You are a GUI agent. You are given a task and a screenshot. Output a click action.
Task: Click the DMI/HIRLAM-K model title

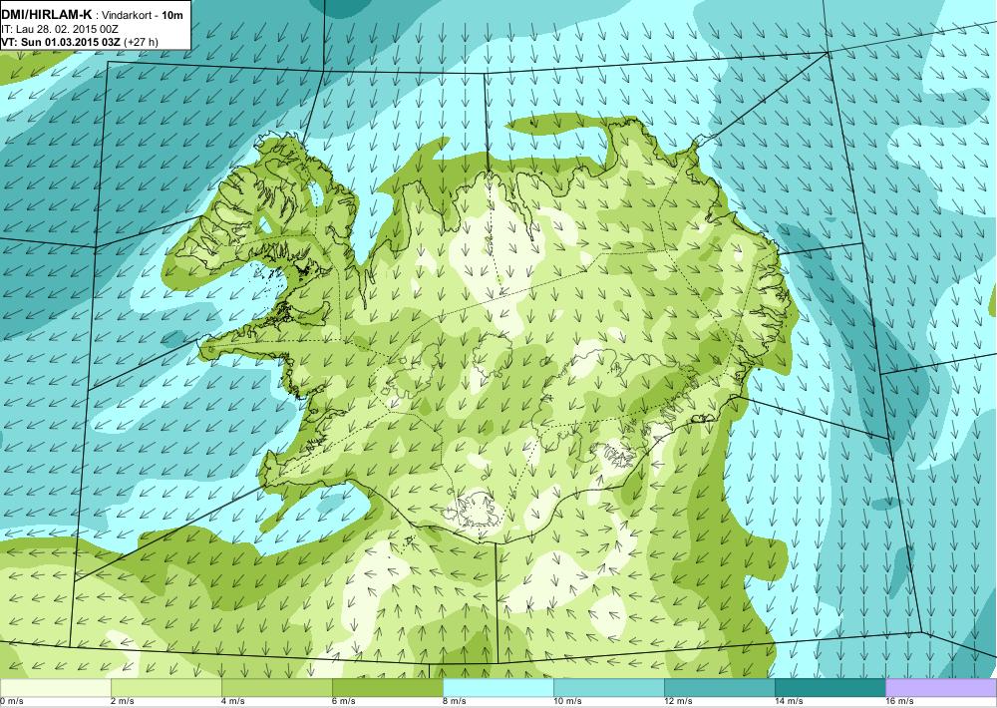[x=47, y=14]
